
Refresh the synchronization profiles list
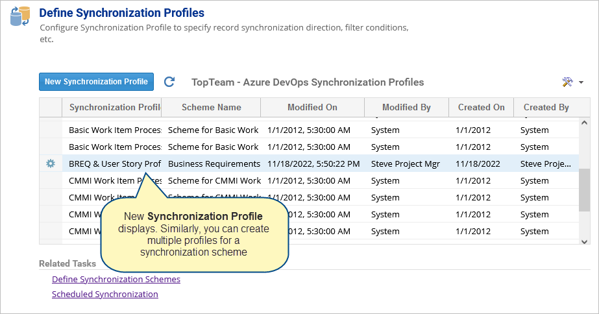click(x=169, y=82)
